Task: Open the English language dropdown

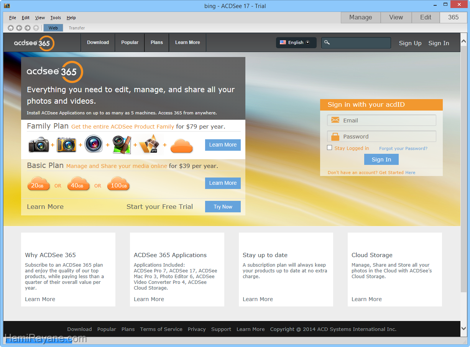Action: 296,42
